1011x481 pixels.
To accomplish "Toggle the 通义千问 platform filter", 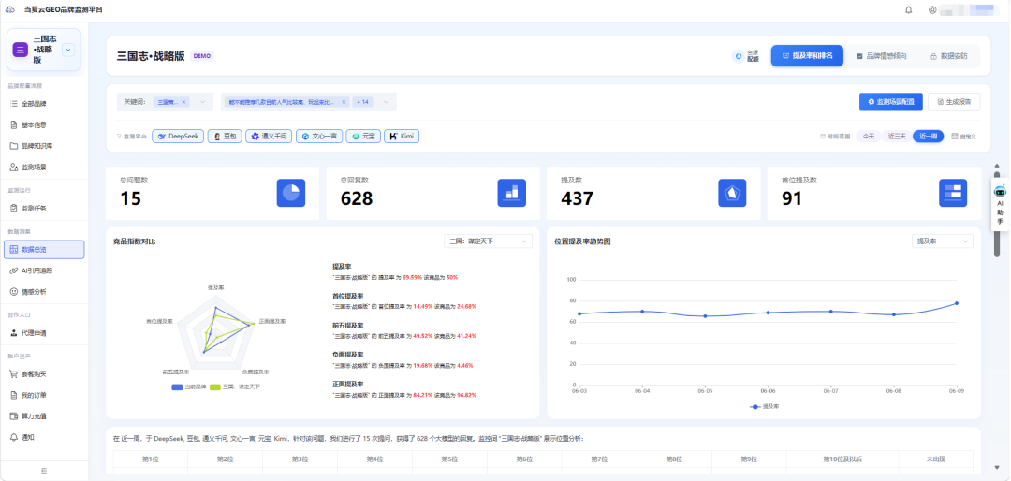I will click(x=269, y=136).
